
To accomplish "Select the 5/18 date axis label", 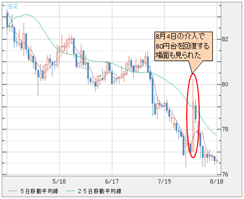I will (x=59, y=182).
